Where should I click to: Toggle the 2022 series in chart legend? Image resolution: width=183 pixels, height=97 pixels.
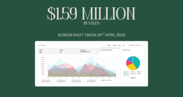pos(91,80)
